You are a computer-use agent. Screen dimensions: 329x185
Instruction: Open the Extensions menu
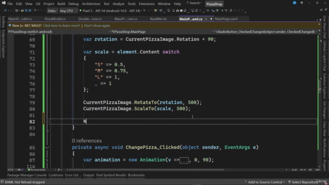point(147,4)
